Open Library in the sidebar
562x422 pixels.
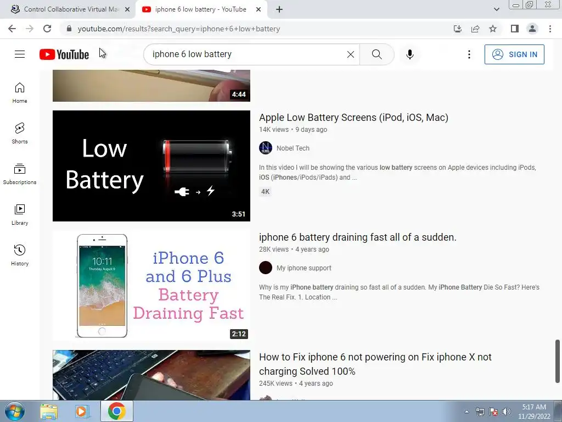20,215
